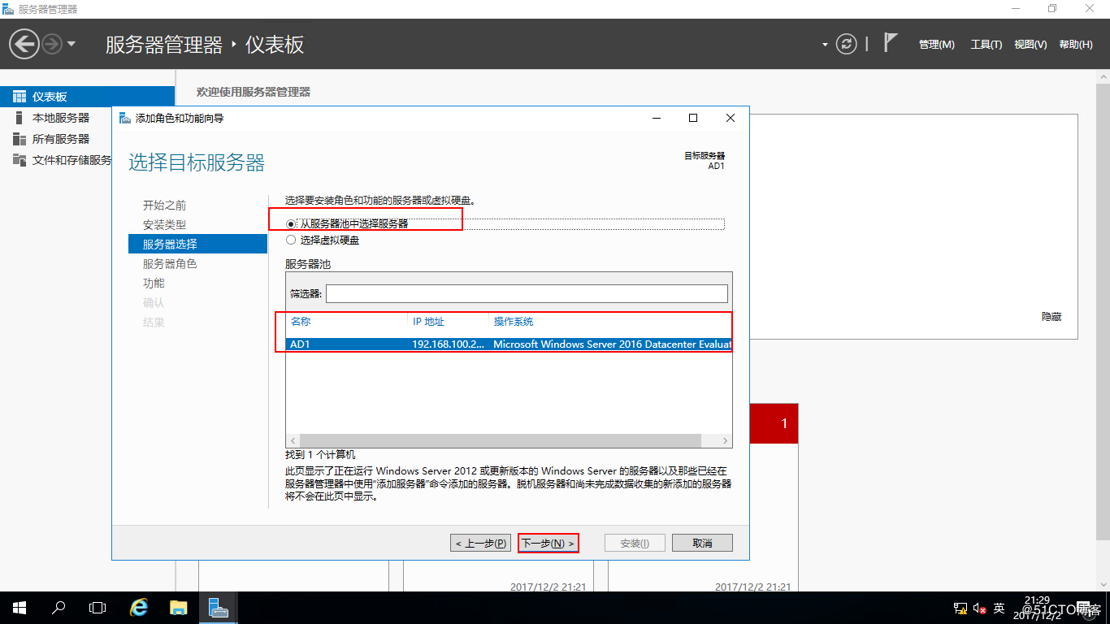The image size is (1110, 624).
Task: Select the 从服务器池中选择服务器 radio button
Action: coord(291,223)
